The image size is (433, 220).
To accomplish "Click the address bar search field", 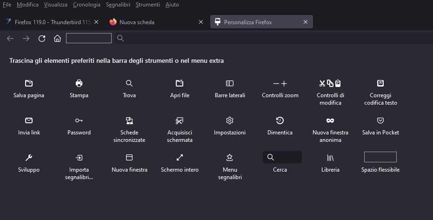I will [273, 38].
